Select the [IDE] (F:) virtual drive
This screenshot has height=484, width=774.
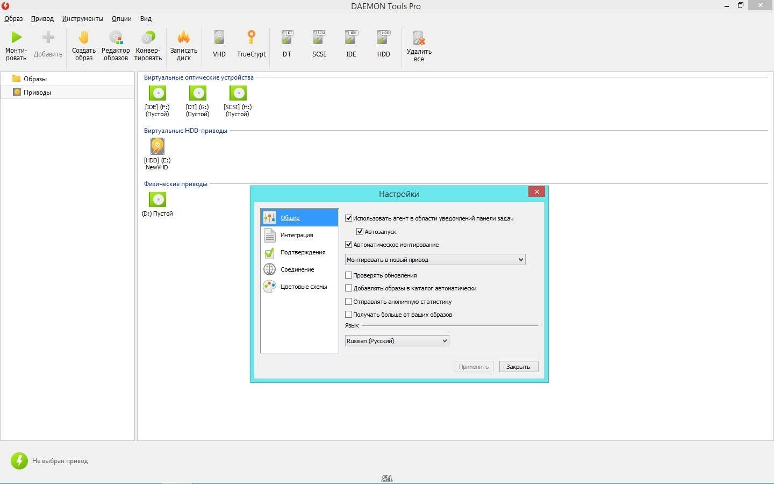[x=157, y=101]
